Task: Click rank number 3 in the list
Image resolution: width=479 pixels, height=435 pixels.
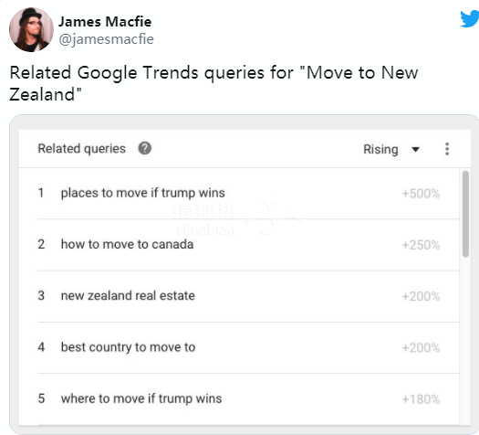Action: coord(41,296)
